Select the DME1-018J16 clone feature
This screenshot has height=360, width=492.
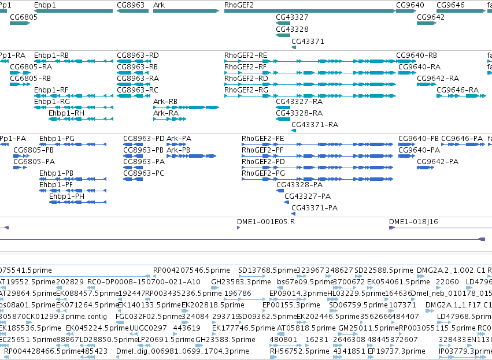tap(413, 222)
